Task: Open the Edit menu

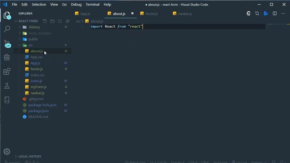Action: click(x=24, y=5)
